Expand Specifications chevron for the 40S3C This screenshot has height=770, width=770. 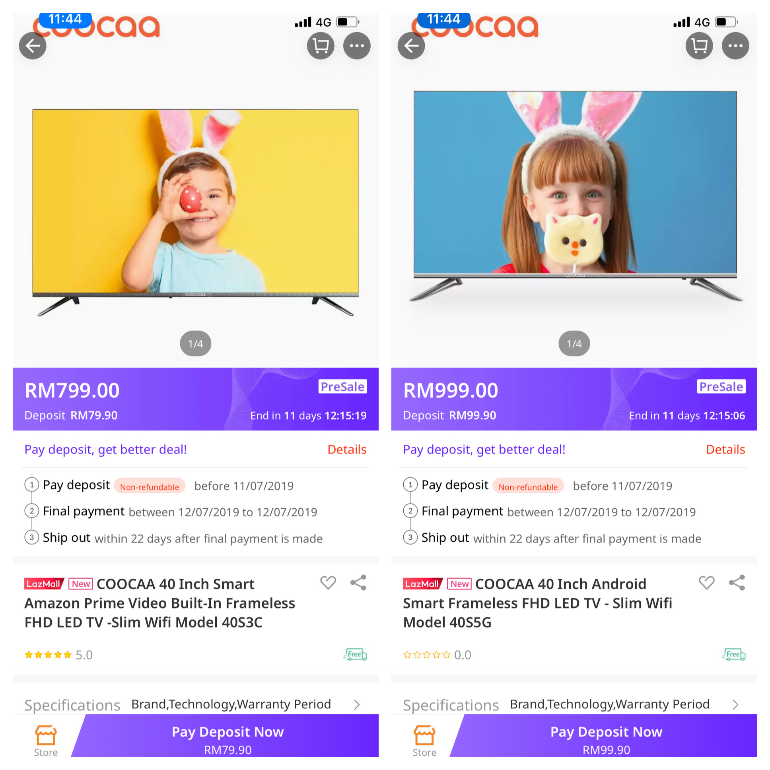(357, 705)
